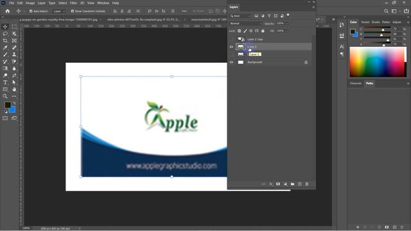Switch to the Color panel tab
The height and width of the screenshot is (231, 411).
353,22
